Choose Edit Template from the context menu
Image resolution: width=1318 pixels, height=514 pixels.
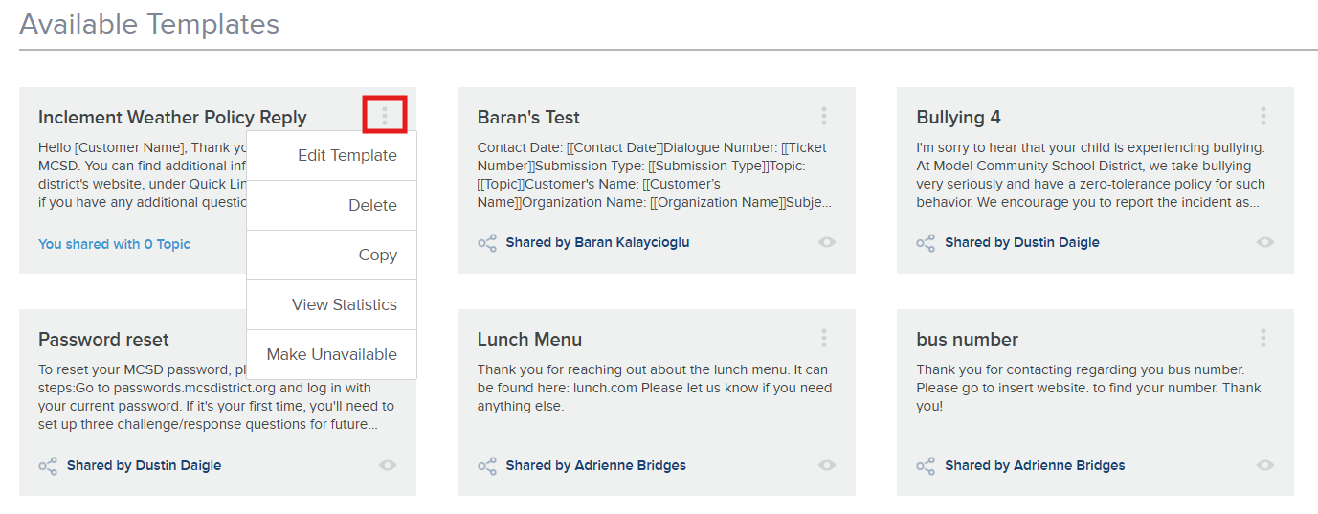[346, 155]
